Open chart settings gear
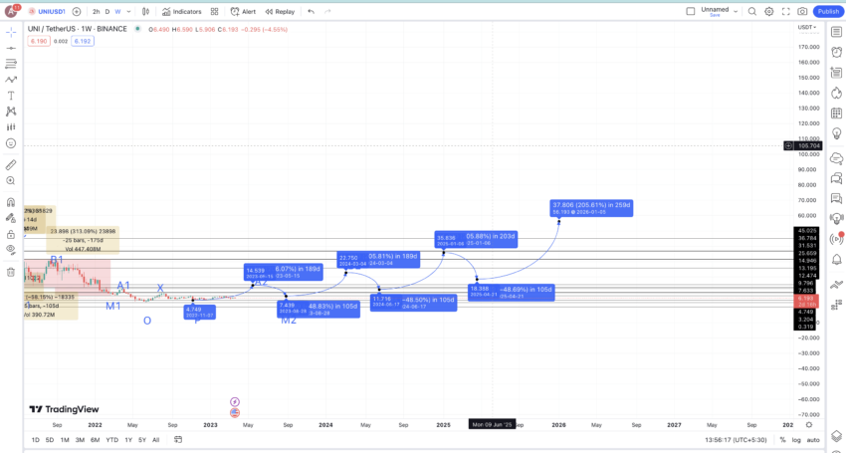 click(x=768, y=11)
